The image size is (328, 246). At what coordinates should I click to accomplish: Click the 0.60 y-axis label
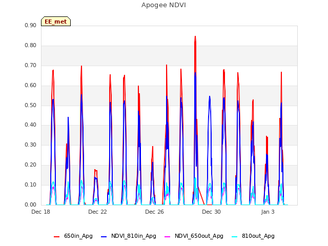(x=31, y=86)
